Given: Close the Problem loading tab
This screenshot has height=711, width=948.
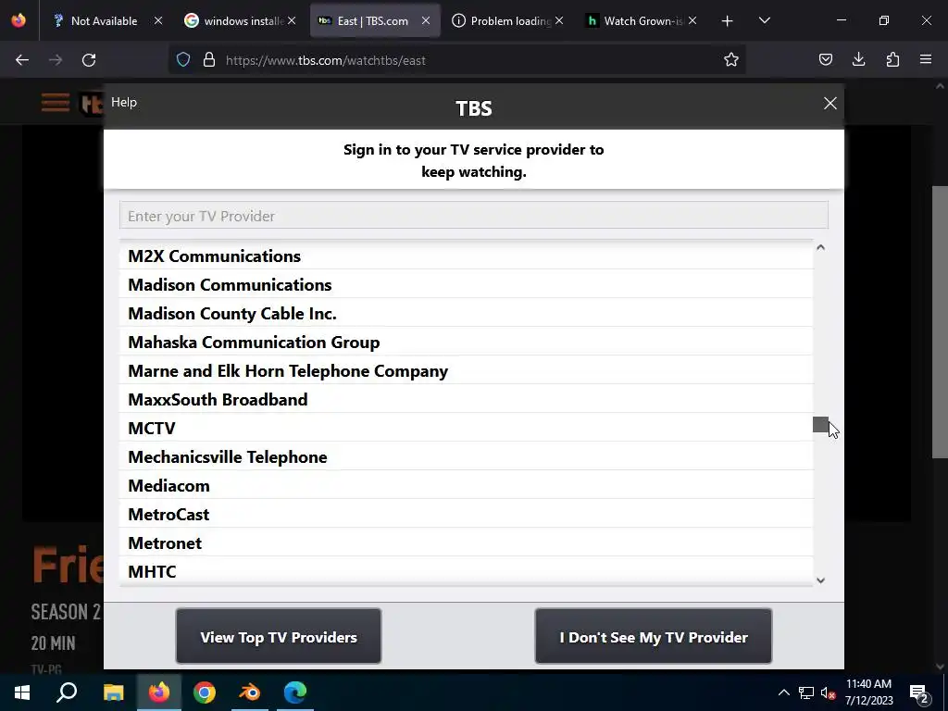Looking at the screenshot, I should click(x=559, y=21).
